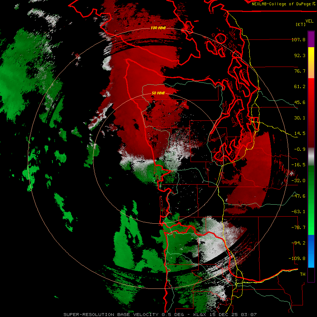Screen dimensions: 317x317
Task: Click the 30.1 legend value
Action: pos(300,118)
